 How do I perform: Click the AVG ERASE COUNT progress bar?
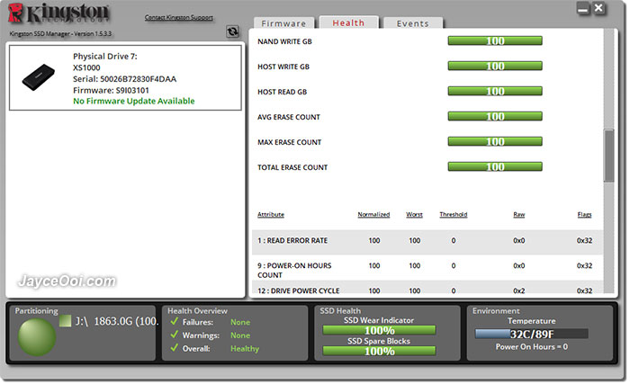coord(495,117)
